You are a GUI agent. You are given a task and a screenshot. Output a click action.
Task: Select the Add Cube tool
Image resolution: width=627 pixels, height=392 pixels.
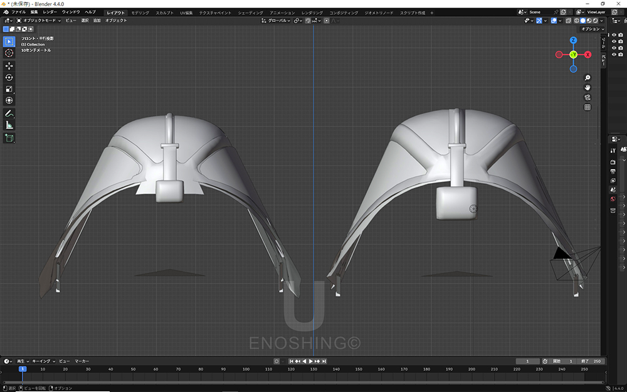point(9,139)
